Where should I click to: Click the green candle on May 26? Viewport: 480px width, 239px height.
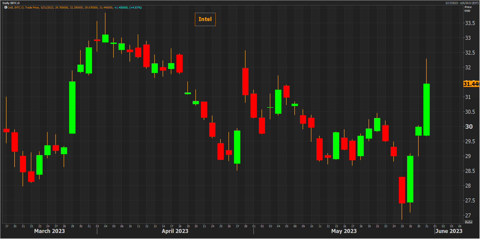[410, 179]
